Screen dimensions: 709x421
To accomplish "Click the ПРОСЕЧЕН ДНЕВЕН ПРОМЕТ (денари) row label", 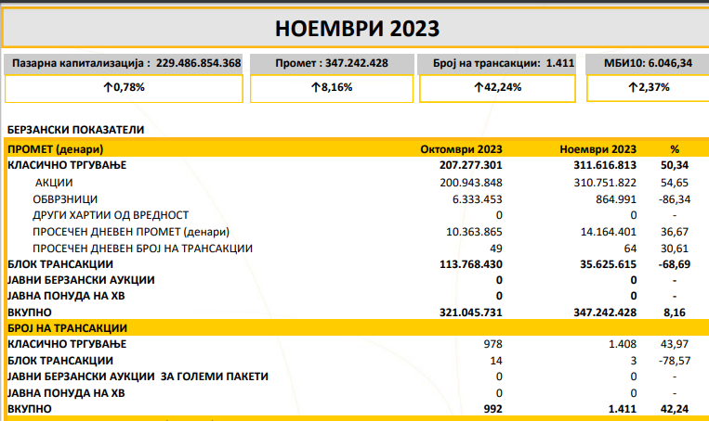I will pyautogui.click(x=131, y=231).
